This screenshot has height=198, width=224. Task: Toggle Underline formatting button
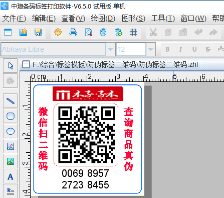pyautogui.click(x=194, y=49)
